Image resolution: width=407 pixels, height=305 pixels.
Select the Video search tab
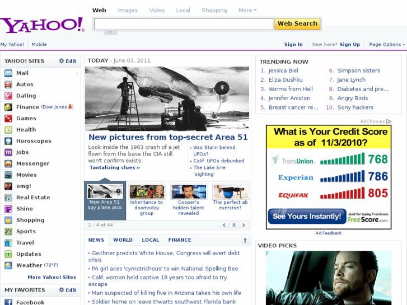click(157, 11)
